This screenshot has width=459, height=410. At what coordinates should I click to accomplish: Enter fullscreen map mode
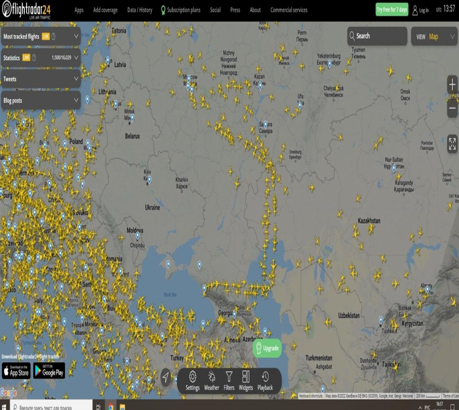point(452,144)
